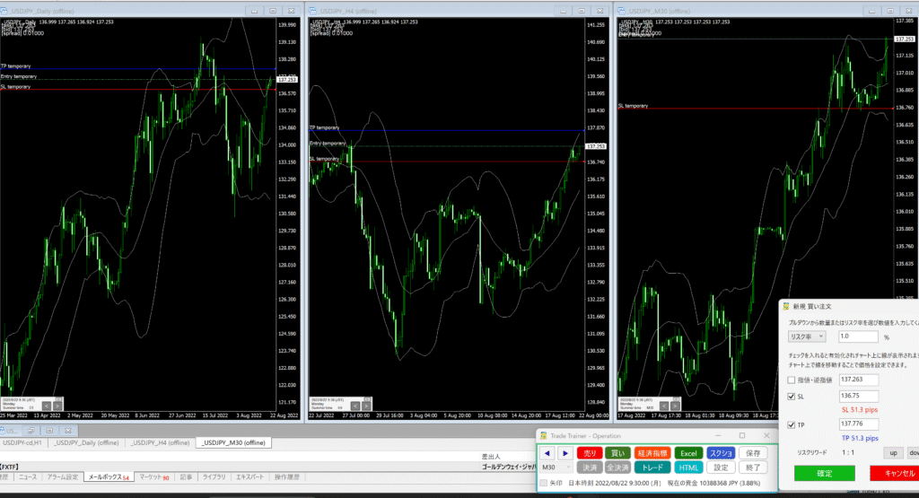Click the 差出人 column header
The height and width of the screenshot is (498, 919).
pos(491,457)
